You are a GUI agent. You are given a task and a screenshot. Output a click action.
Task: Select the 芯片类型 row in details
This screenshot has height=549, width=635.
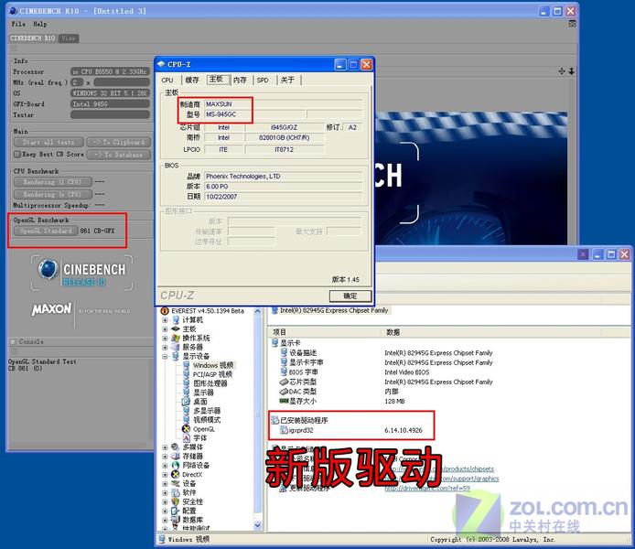click(x=303, y=382)
